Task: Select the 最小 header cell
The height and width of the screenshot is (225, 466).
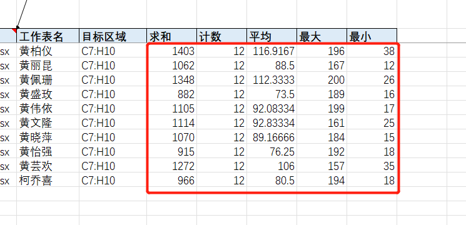Action: (x=372, y=36)
